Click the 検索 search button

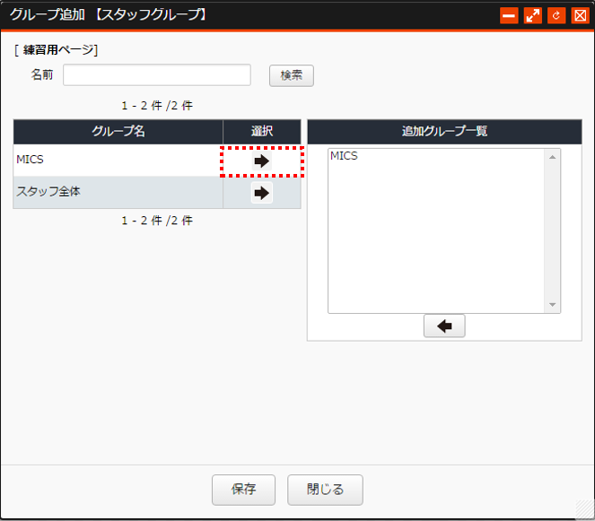[x=292, y=75]
